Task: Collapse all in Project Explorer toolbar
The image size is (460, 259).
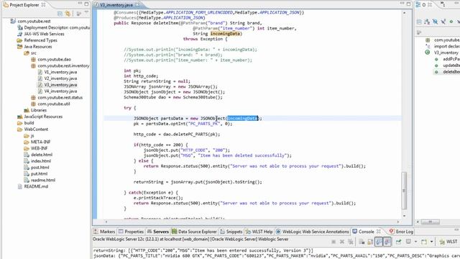Action: pos(60,14)
